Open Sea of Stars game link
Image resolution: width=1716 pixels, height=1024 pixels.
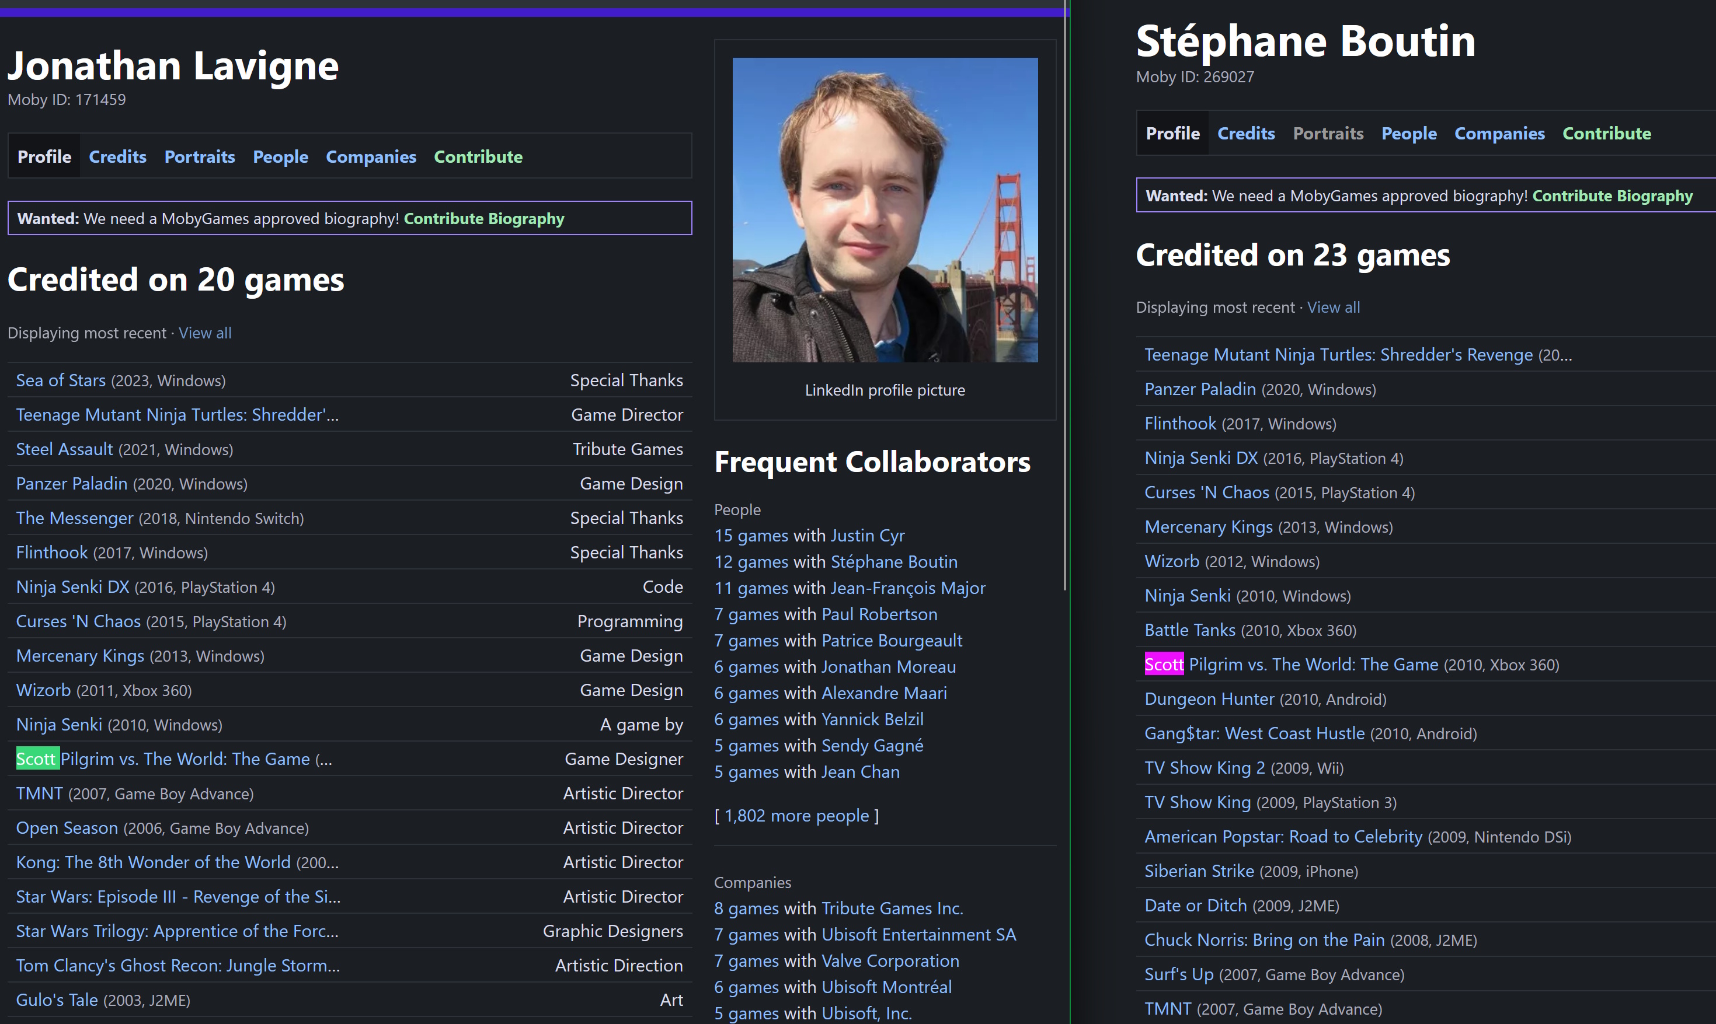coord(61,380)
